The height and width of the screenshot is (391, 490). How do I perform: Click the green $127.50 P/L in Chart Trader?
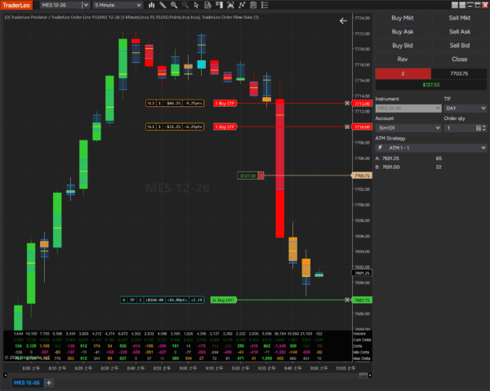(431, 85)
